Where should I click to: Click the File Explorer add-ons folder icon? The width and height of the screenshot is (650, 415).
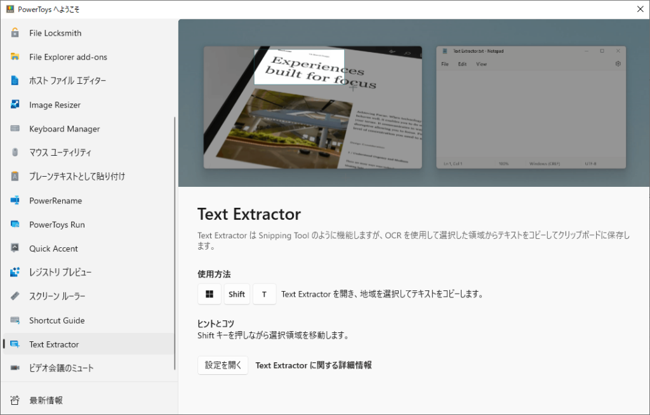coord(15,57)
